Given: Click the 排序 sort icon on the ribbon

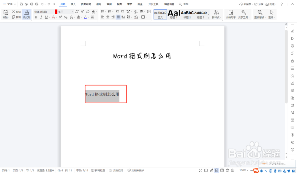Looking at the screenshot, I should 136,12.
